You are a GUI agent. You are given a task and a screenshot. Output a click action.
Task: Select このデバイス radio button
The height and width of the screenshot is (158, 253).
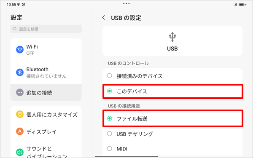(x=109, y=91)
